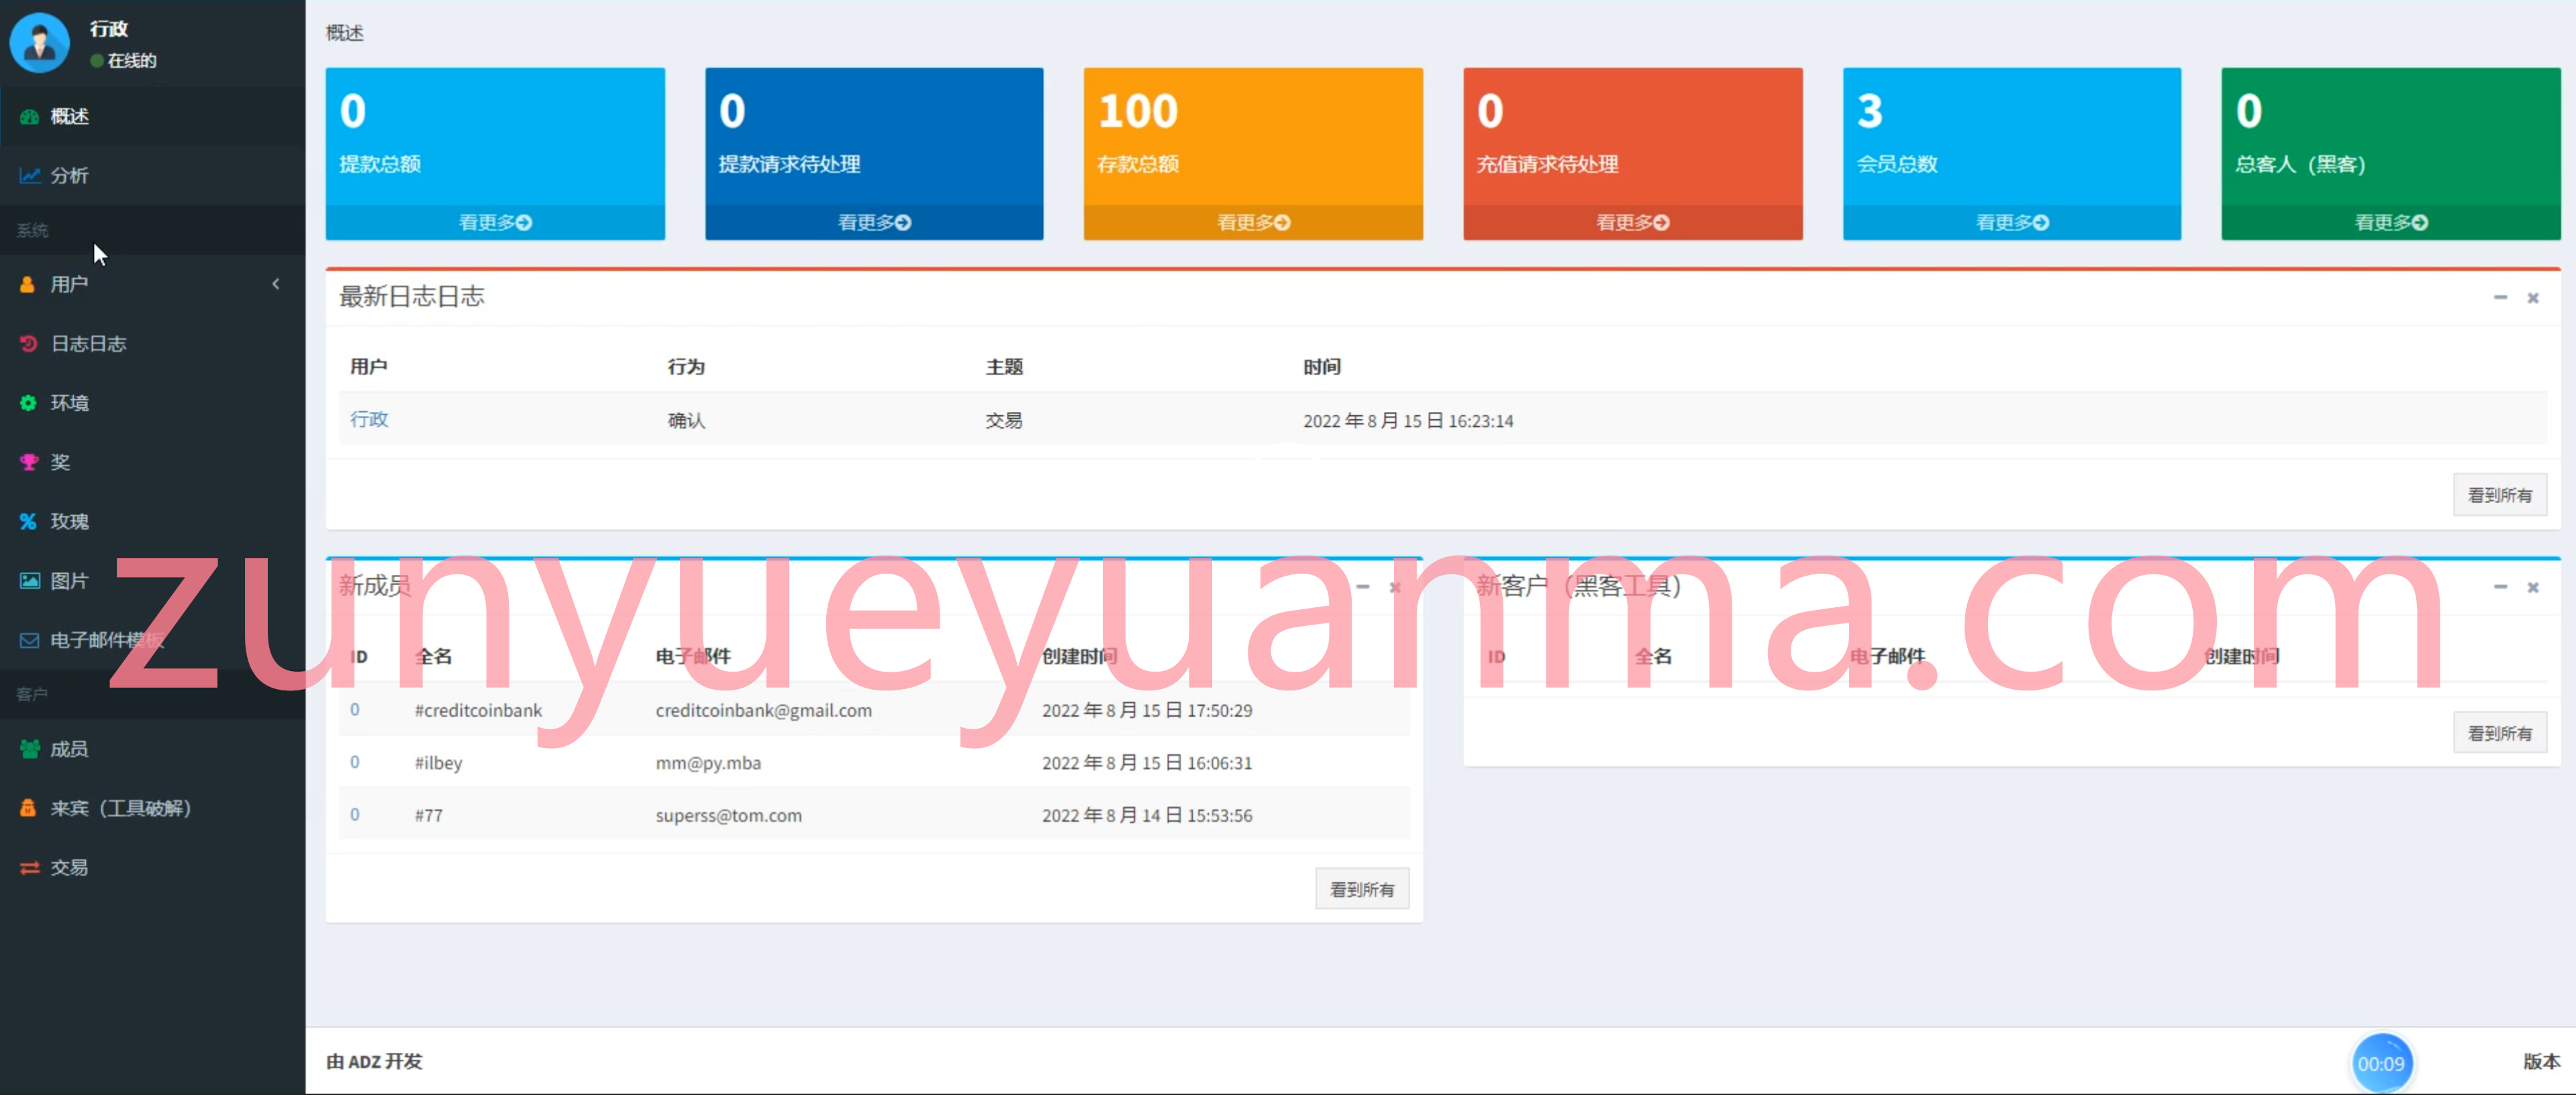
Task: Click the admin avatar picture
Action: pos(39,43)
